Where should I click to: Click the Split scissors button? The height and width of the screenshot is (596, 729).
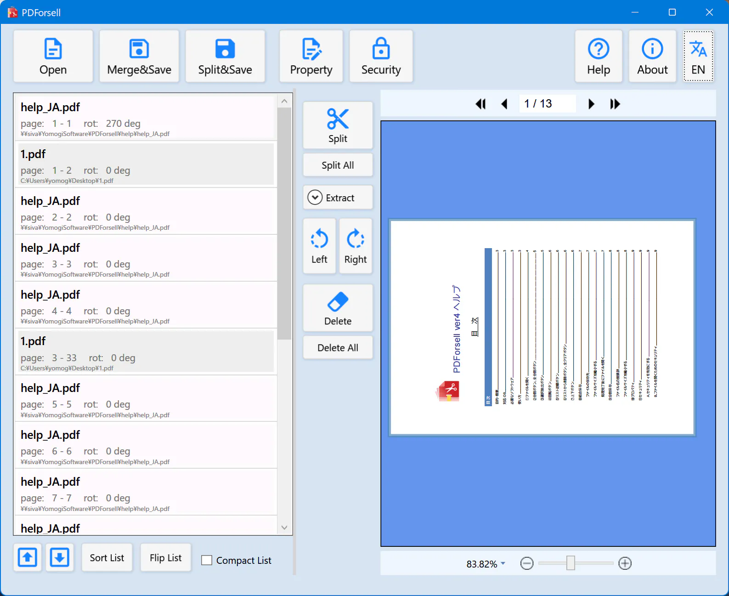pos(338,125)
